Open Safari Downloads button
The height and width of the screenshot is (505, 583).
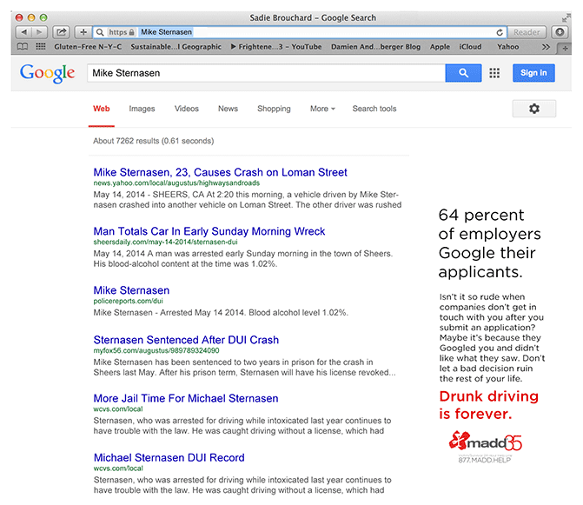pos(560,32)
